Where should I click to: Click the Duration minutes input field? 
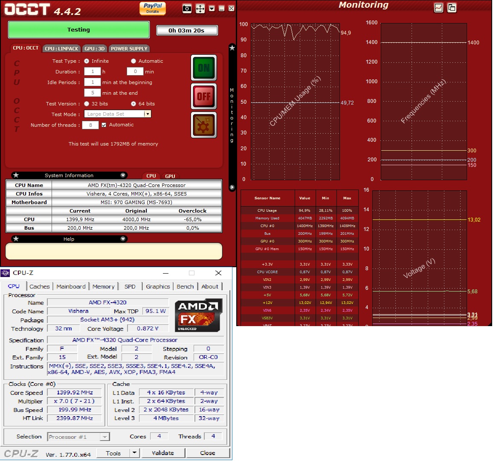coord(135,71)
